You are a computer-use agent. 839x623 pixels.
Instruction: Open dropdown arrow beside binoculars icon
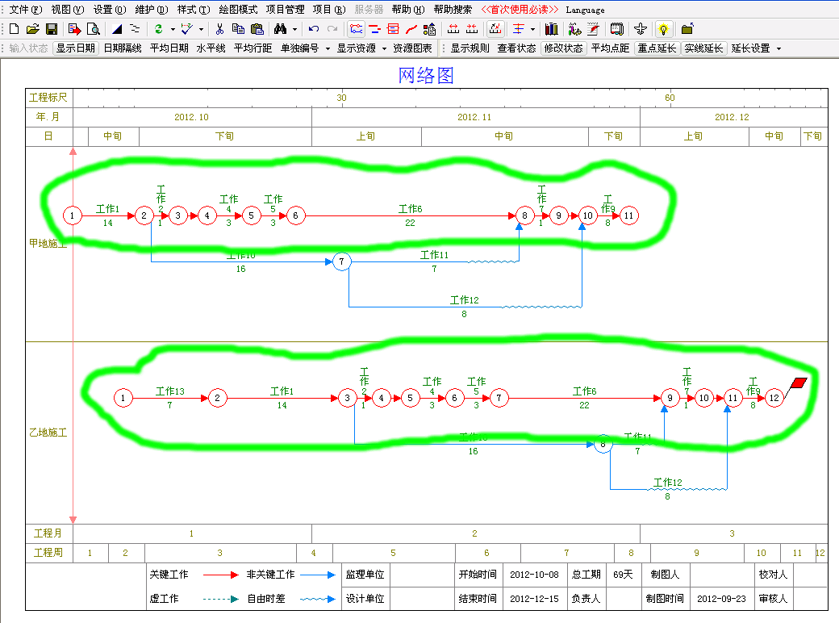click(x=294, y=29)
